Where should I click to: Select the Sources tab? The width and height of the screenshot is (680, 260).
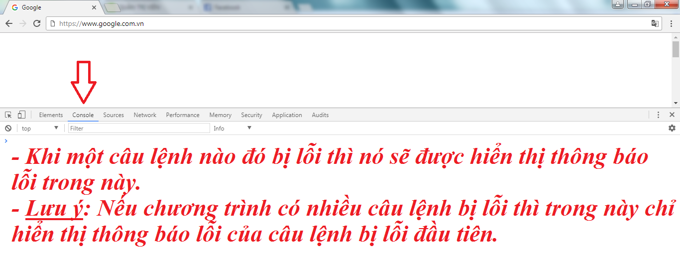click(113, 115)
